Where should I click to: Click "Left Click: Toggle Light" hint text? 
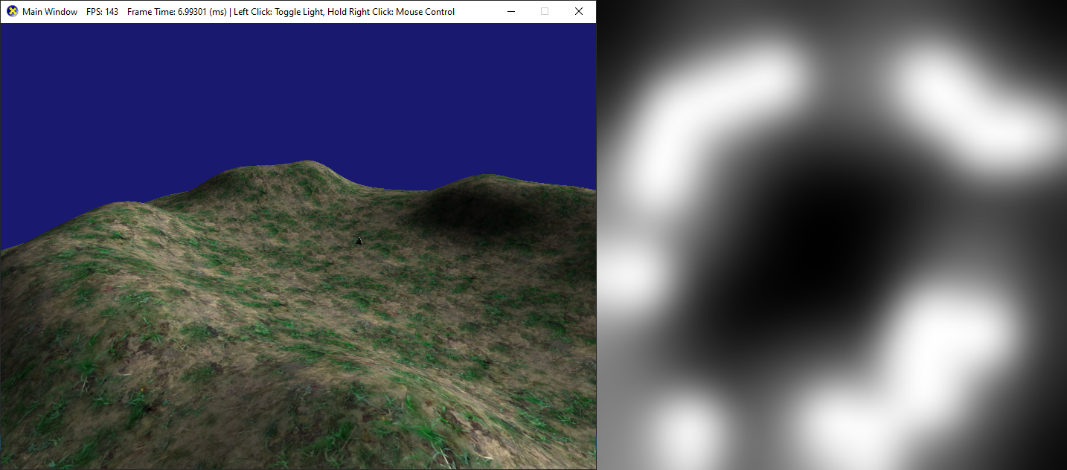tap(278, 12)
